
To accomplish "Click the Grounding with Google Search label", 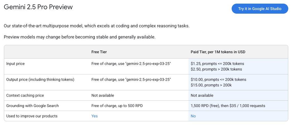I will pyautogui.click(x=32, y=106).
